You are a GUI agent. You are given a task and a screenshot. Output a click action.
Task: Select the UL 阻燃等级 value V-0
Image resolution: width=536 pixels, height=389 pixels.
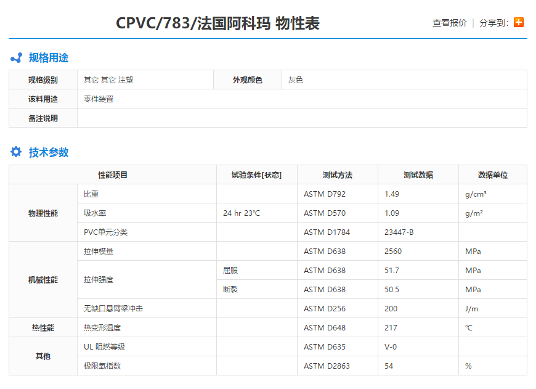(x=391, y=346)
